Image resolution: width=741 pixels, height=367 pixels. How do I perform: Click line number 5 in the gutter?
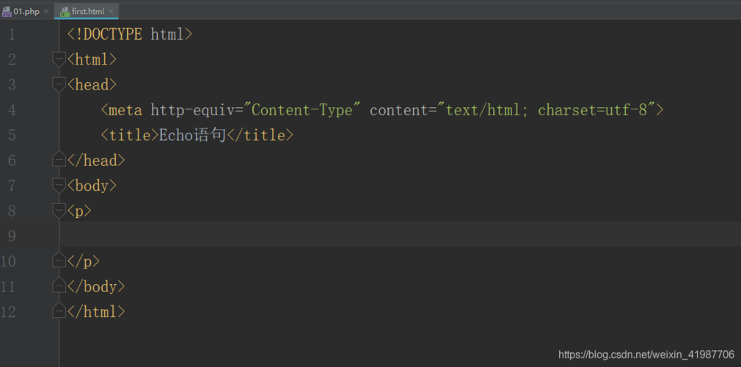[x=12, y=136]
